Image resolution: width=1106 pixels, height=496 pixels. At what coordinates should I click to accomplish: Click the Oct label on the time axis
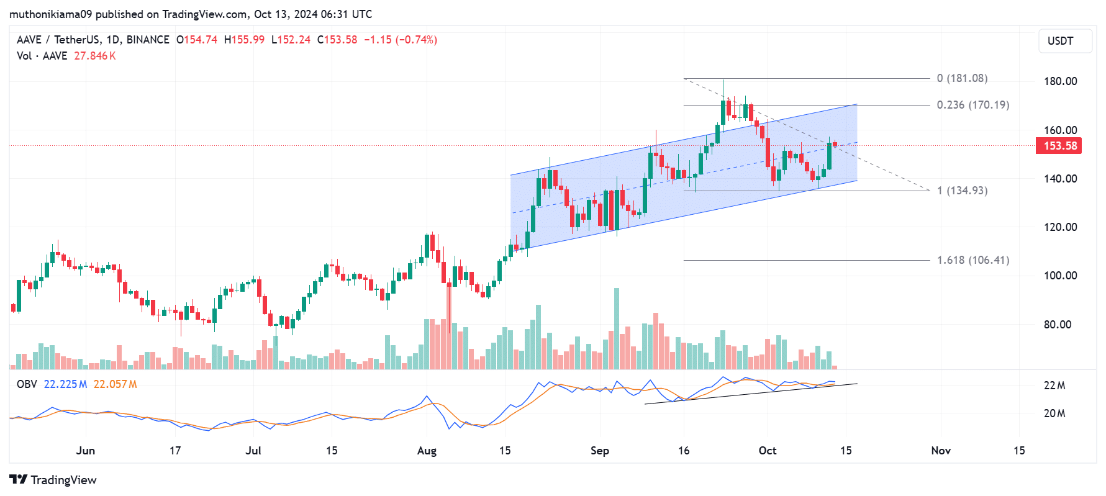[x=768, y=451]
